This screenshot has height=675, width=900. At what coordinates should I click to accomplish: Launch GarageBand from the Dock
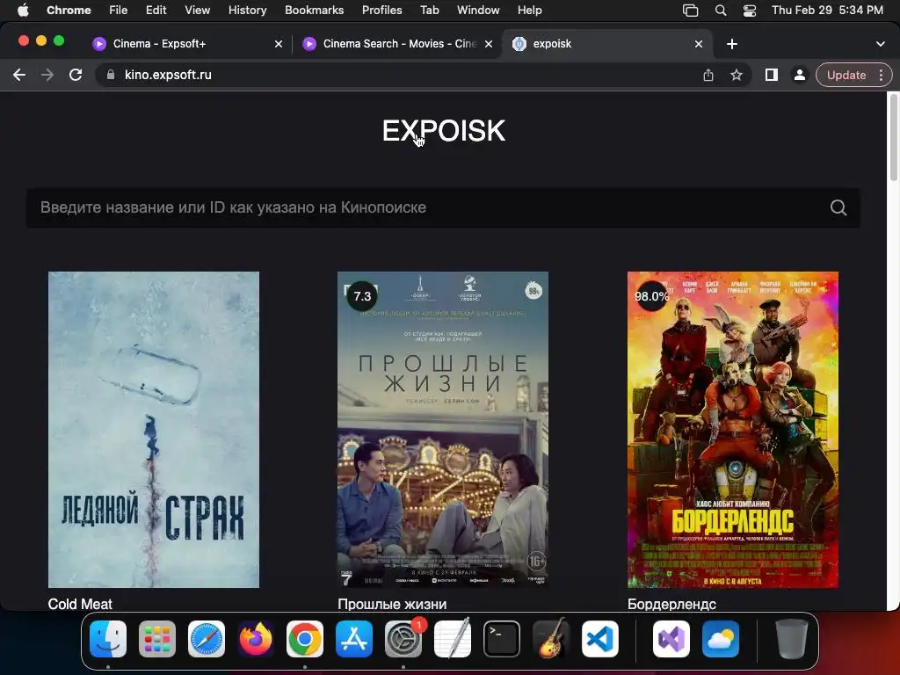pyautogui.click(x=551, y=639)
